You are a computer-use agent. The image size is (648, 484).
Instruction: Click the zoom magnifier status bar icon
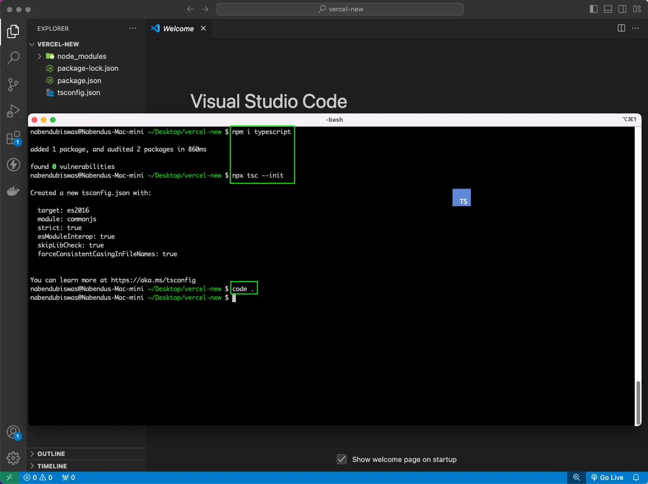577,478
